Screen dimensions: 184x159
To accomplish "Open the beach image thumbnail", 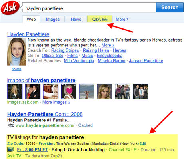I will (87, 91).
